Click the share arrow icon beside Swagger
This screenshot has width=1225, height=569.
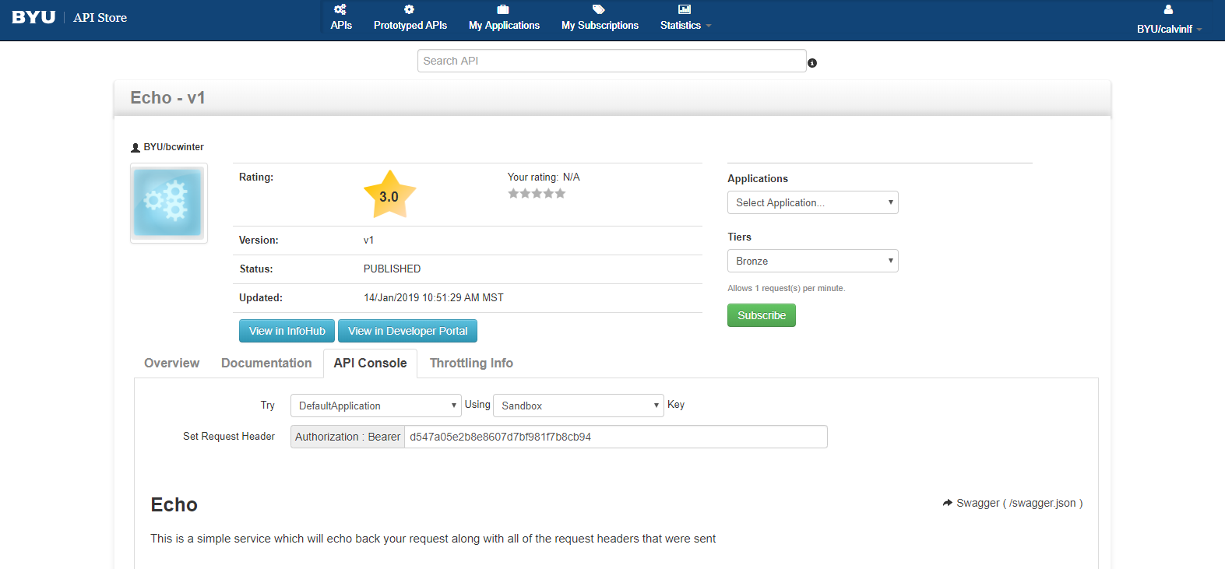(947, 503)
